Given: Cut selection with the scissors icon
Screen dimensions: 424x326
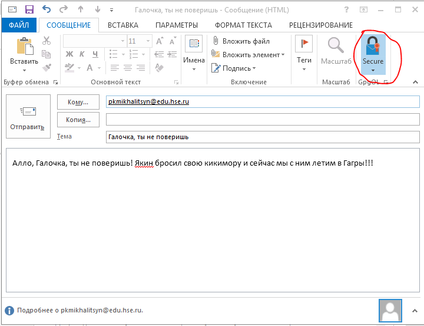Looking at the screenshot, I should (x=47, y=41).
